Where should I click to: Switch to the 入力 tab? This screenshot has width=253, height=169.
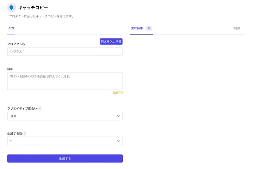point(11,28)
